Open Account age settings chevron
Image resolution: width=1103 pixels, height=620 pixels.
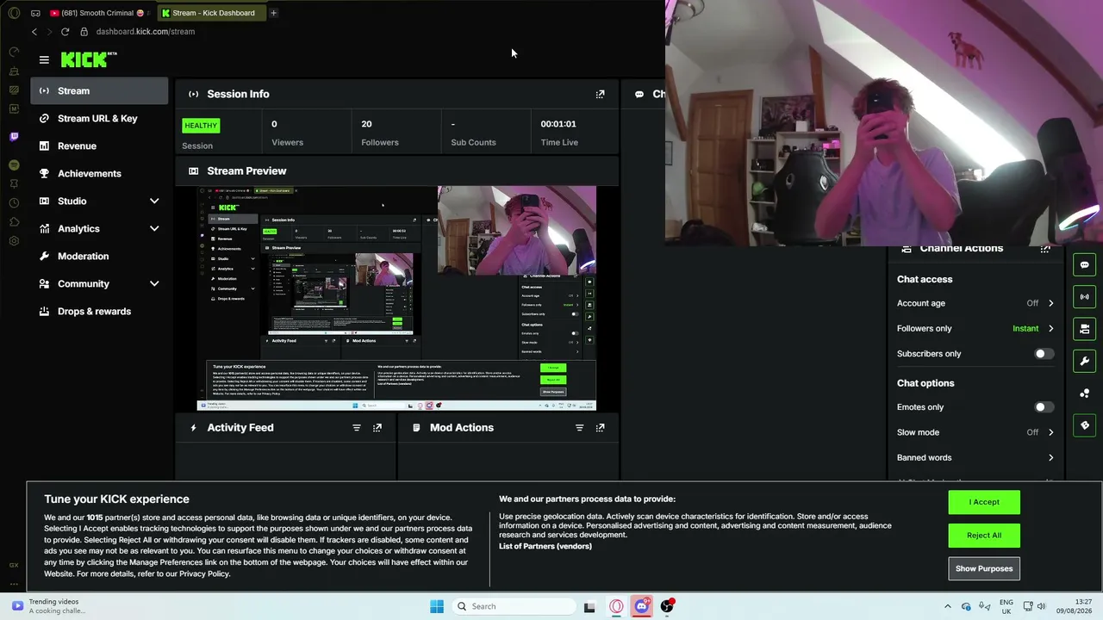[1050, 303]
